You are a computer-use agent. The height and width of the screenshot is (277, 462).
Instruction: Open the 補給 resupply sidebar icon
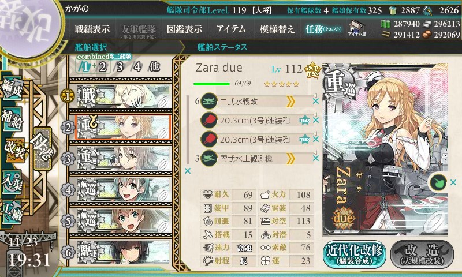(12, 120)
